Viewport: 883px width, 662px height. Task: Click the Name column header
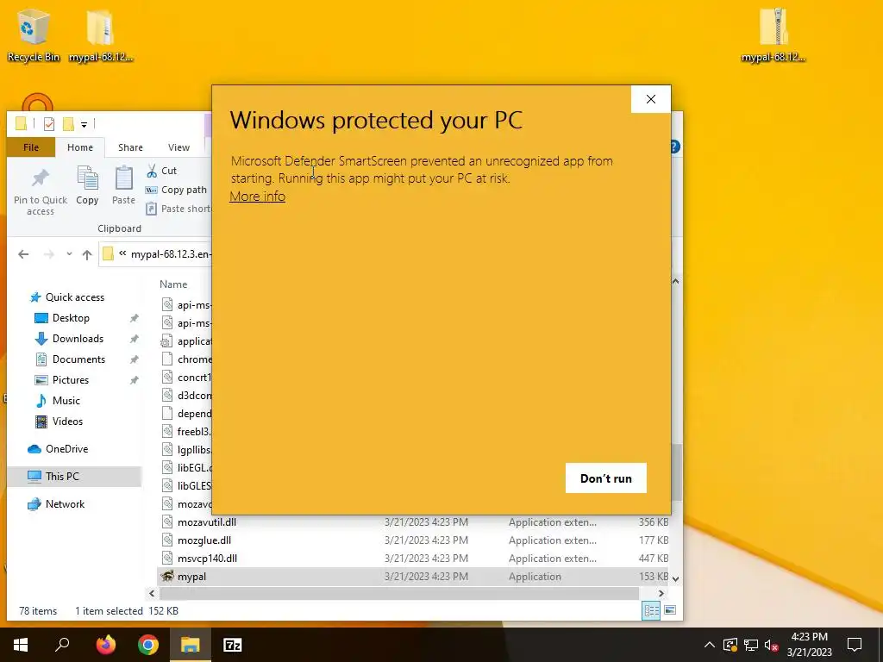[x=173, y=284]
